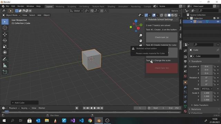Viewport: 221px width, 124px height.
Task: Open the Object properties orange square tab
Action: (x=185, y=82)
